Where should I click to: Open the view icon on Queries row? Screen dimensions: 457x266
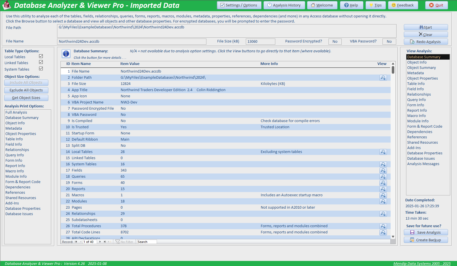pyautogui.click(x=383, y=177)
